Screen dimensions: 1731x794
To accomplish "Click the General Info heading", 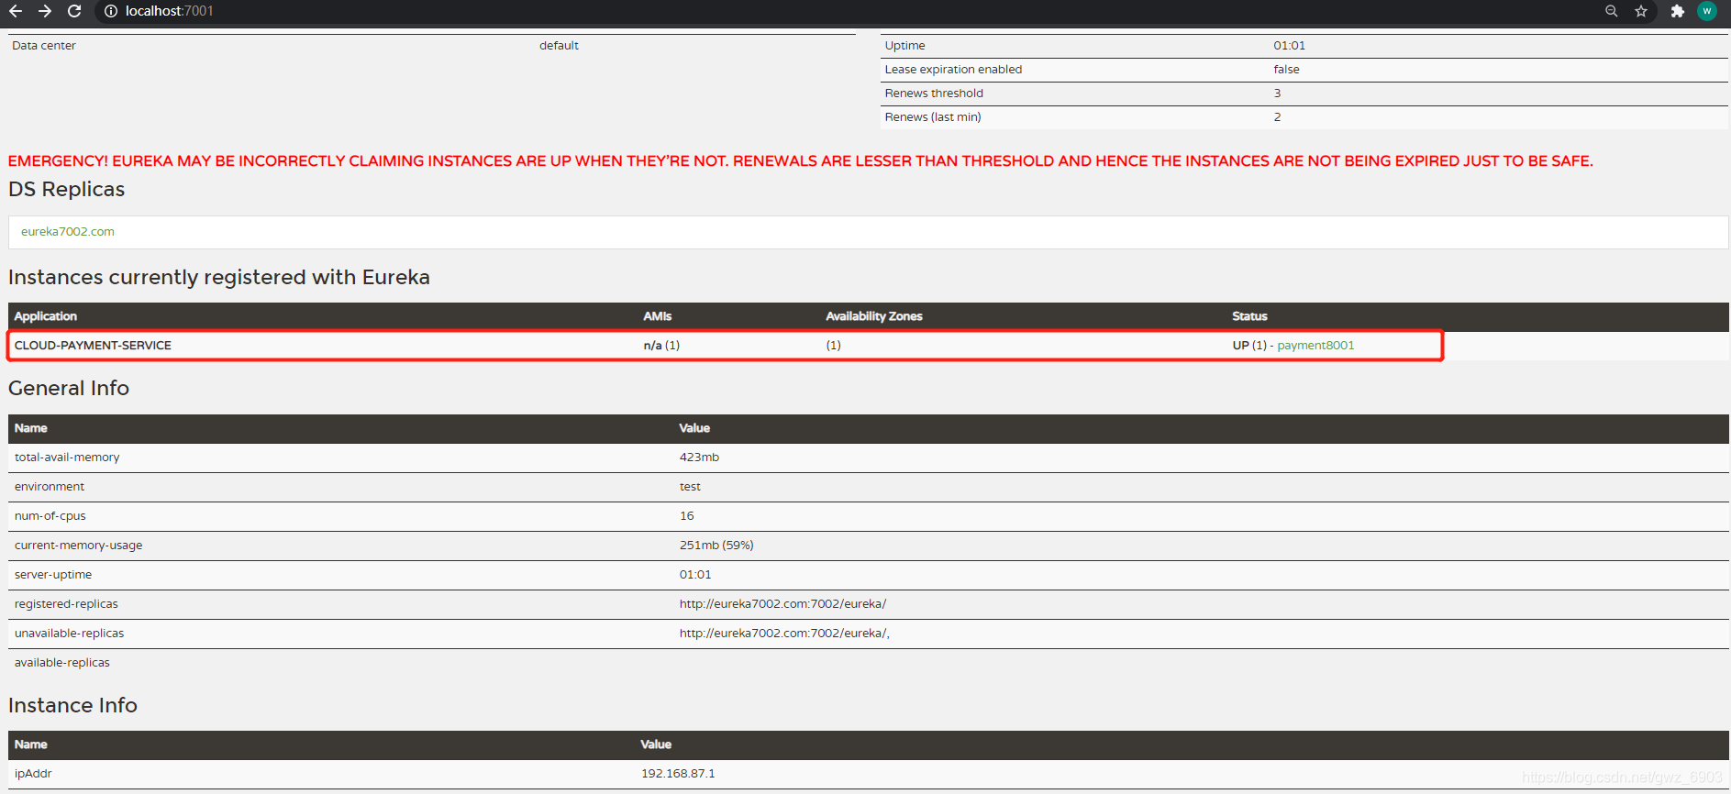I will click(x=69, y=388).
